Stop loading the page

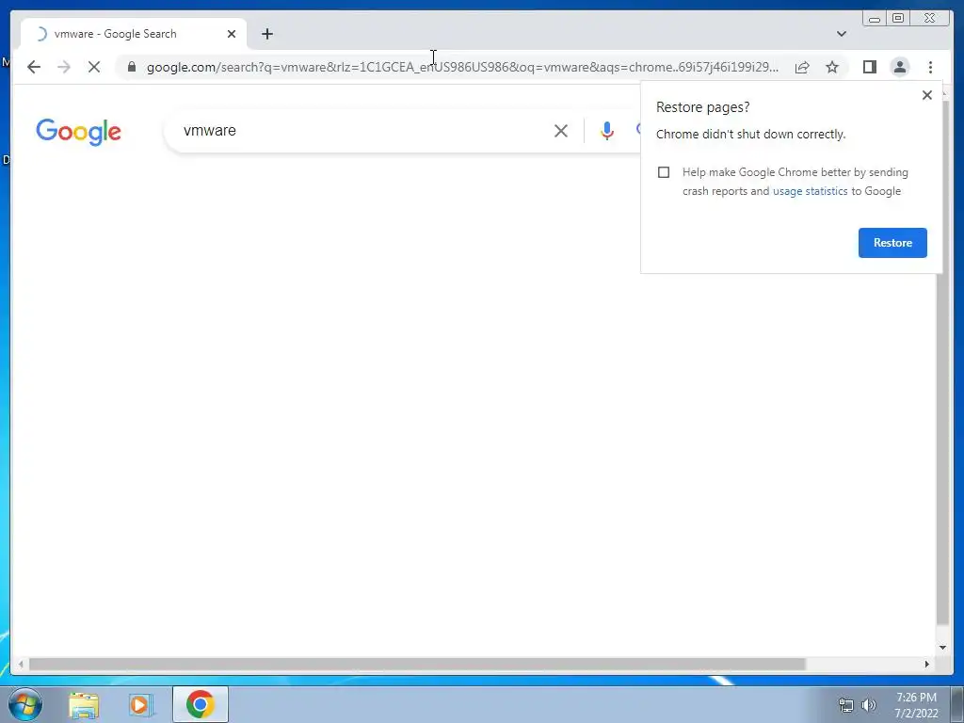click(x=94, y=67)
